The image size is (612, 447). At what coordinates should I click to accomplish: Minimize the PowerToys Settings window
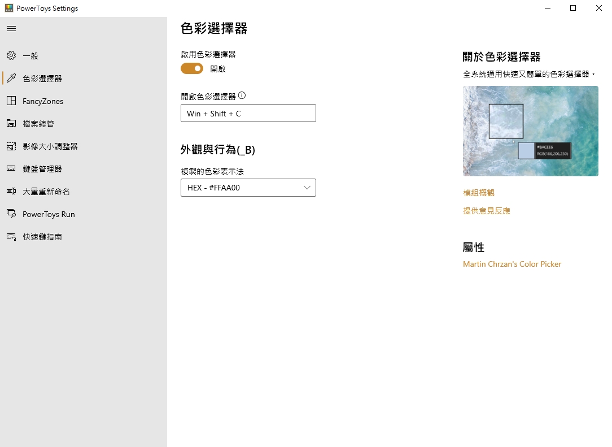coord(548,8)
